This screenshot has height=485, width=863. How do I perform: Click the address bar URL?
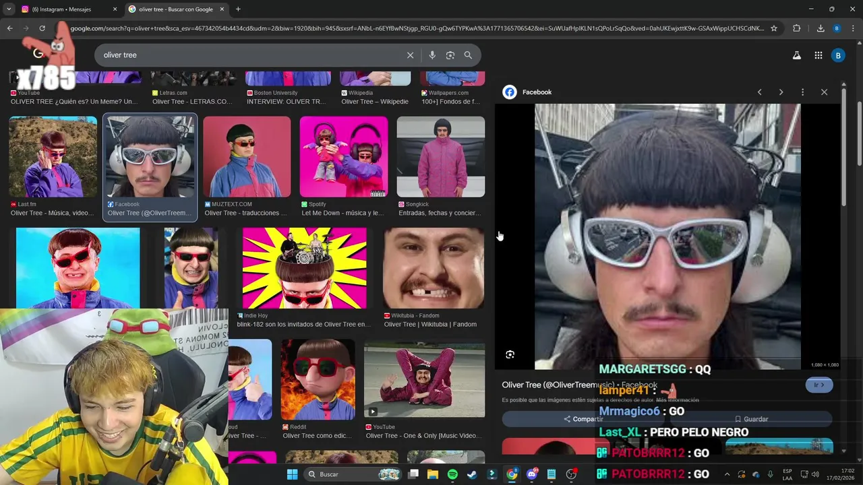pyautogui.click(x=418, y=28)
